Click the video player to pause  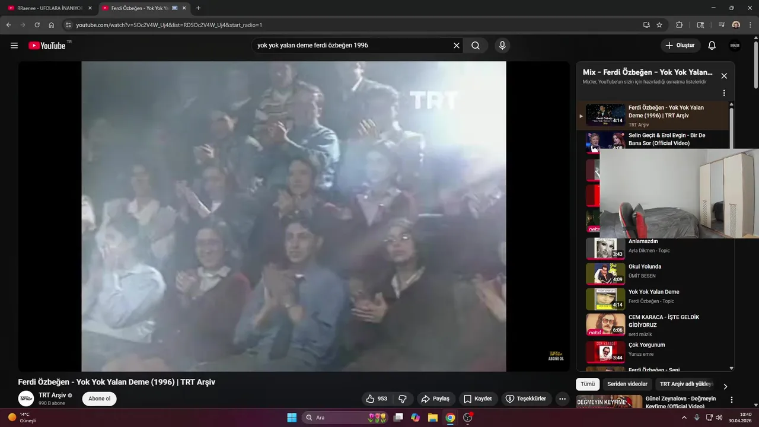pos(294,216)
